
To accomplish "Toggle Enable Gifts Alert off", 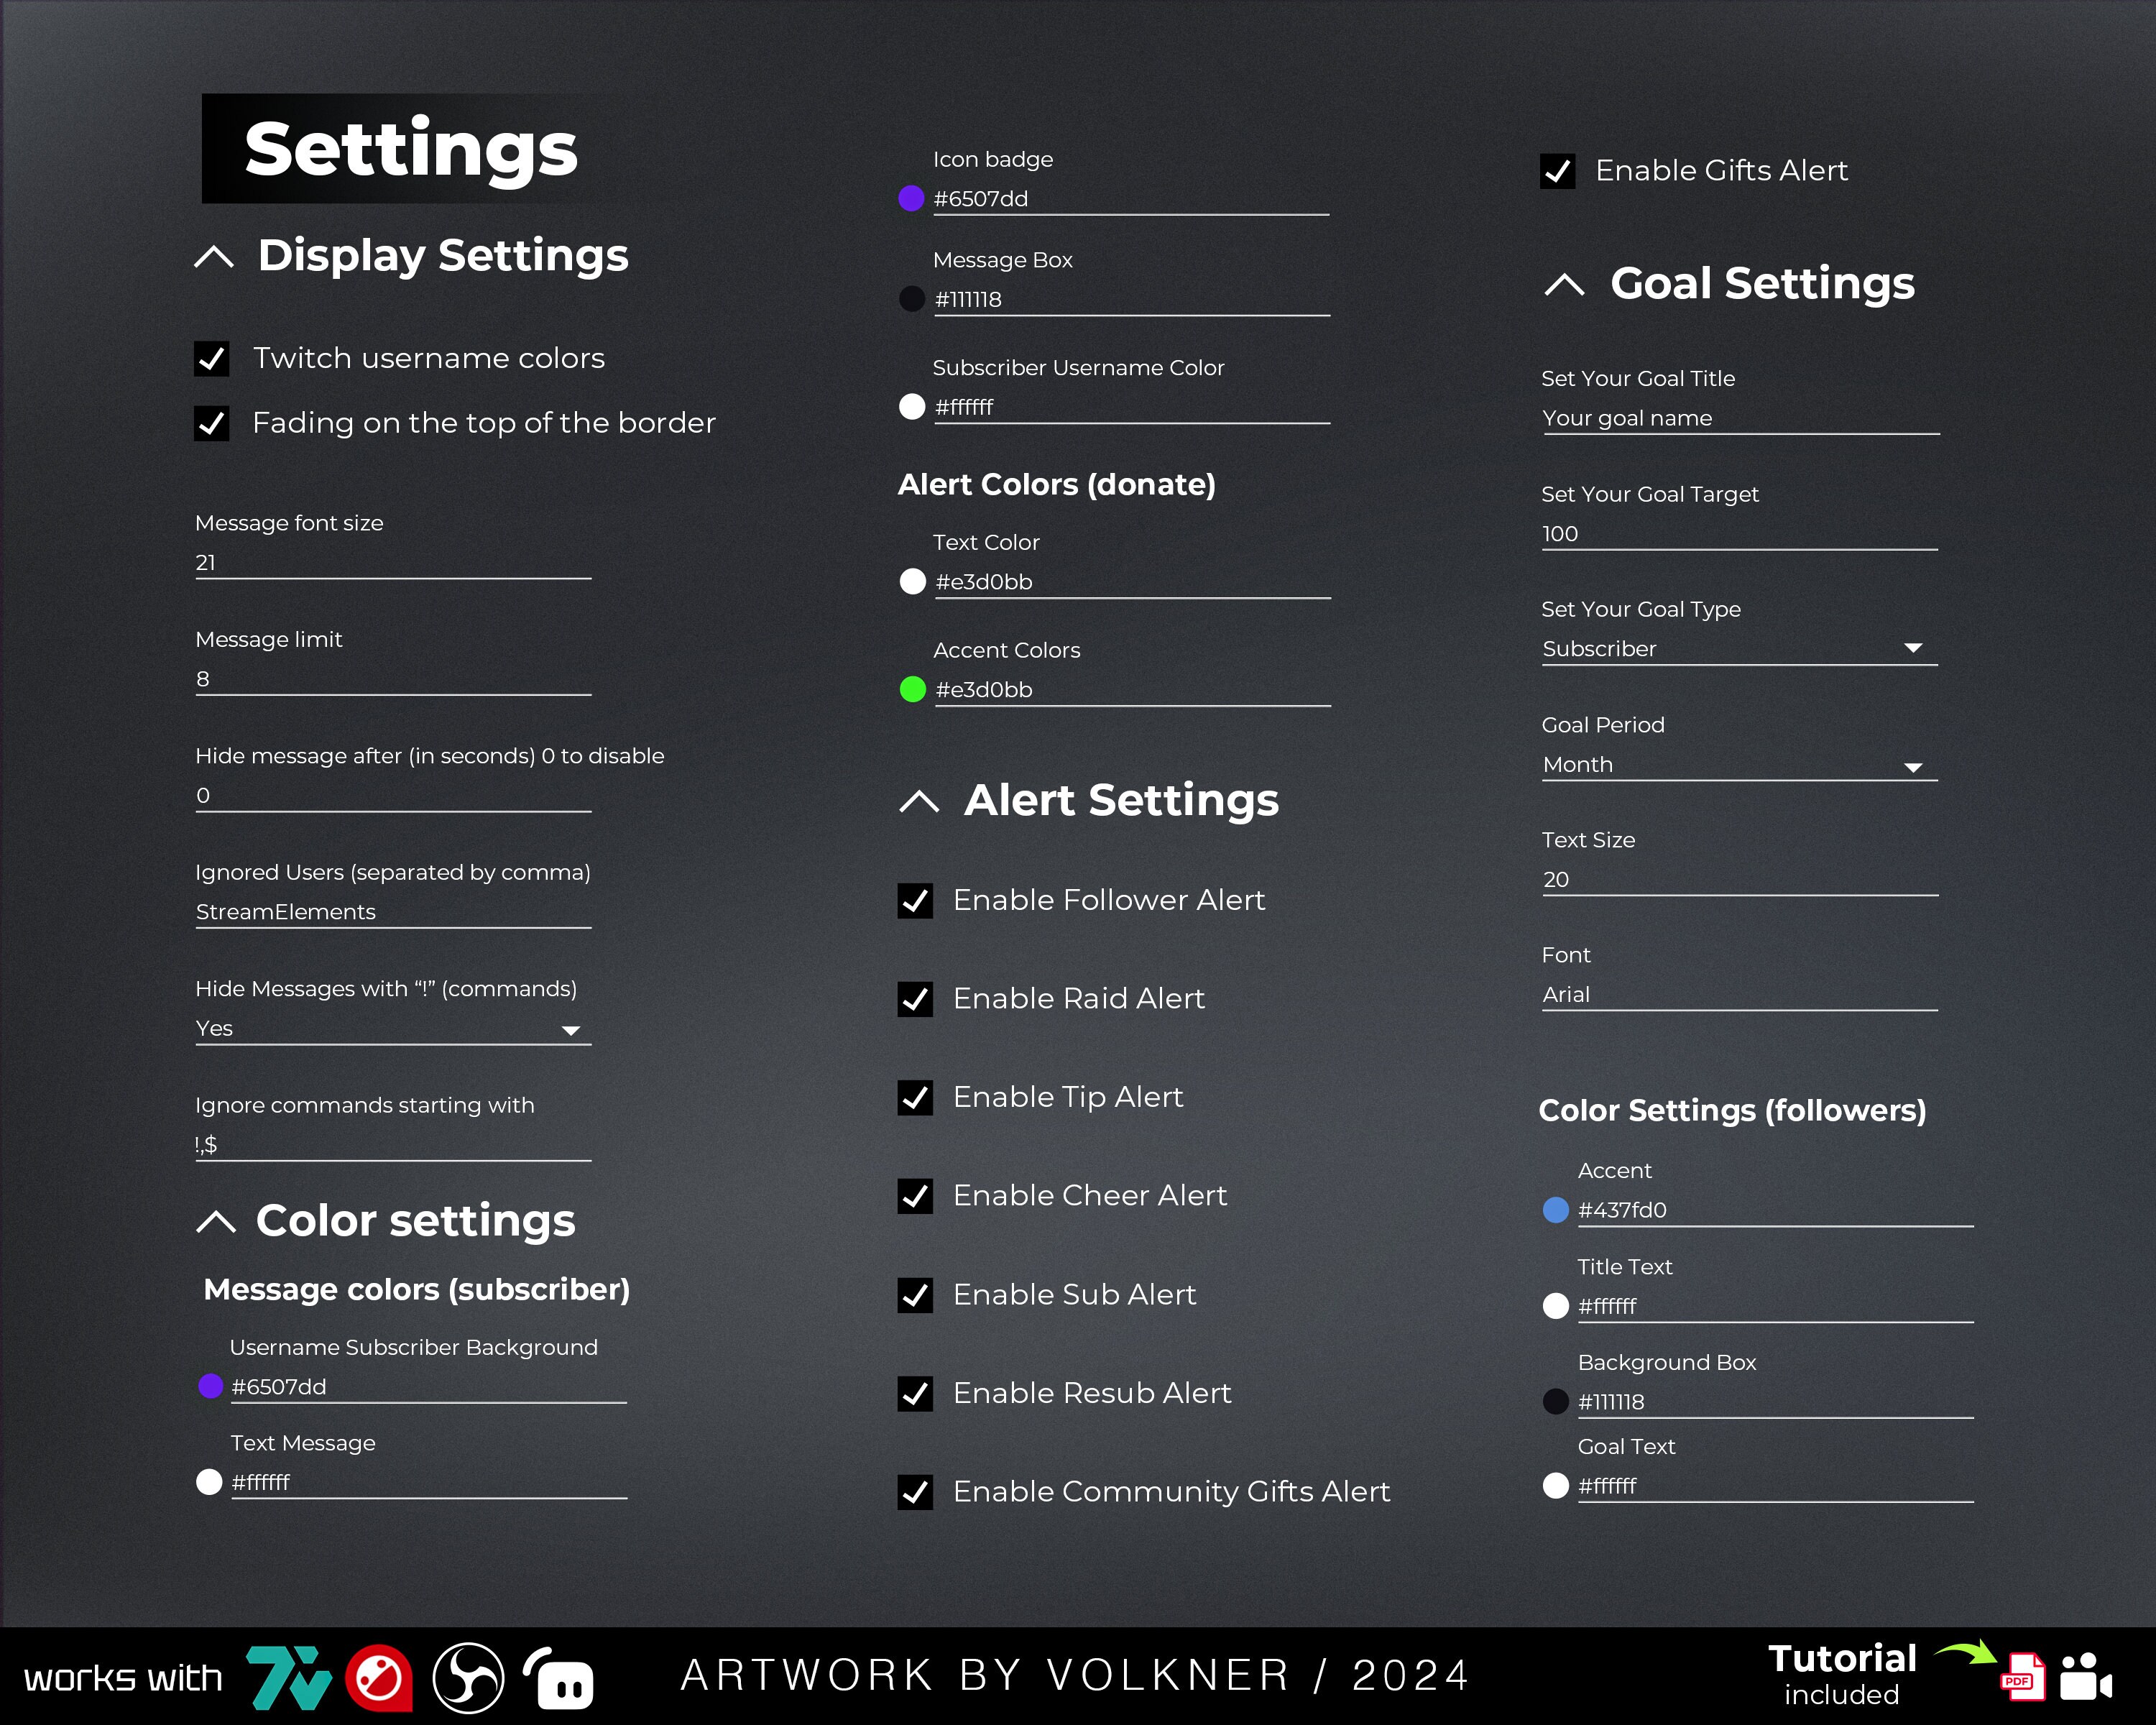I will 1557,170.
